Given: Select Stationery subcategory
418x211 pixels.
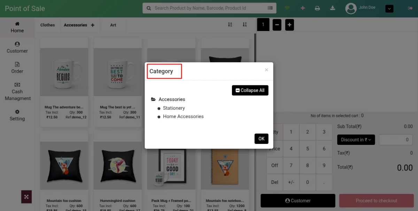Looking at the screenshot, I should (174, 108).
